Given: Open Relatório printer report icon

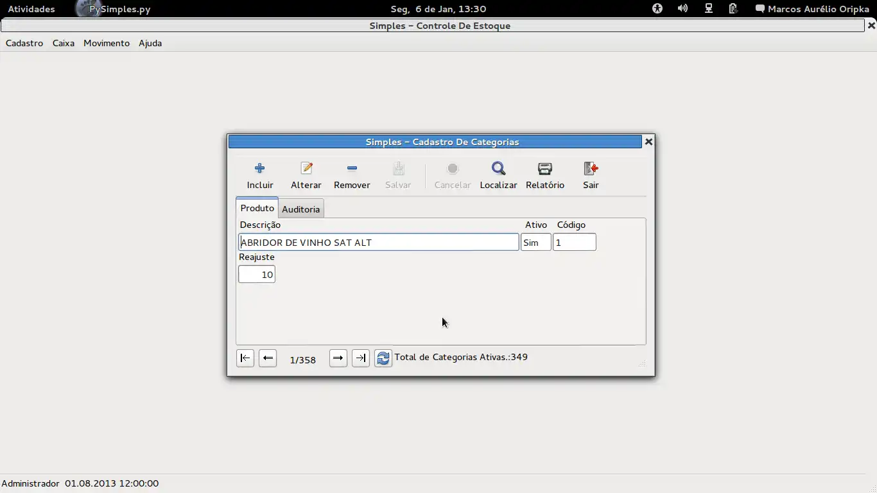Looking at the screenshot, I should (x=545, y=168).
